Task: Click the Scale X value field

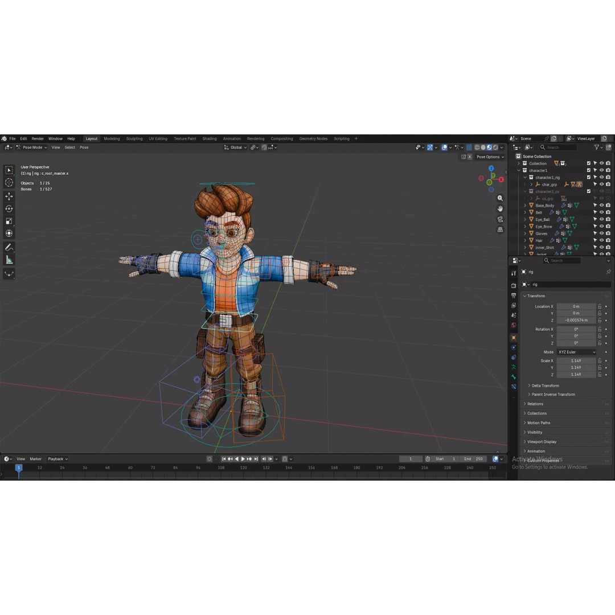Action: [x=576, y=360]
